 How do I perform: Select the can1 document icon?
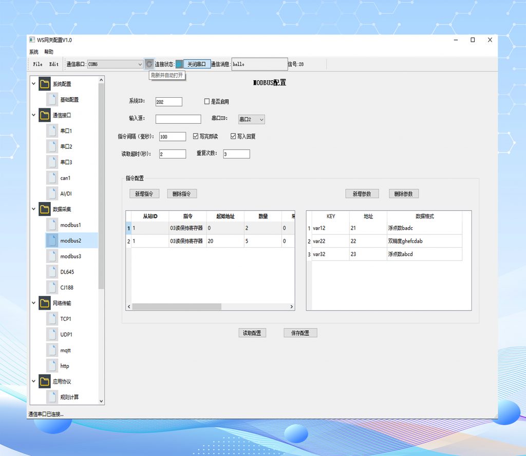click(x=52, y=178)
